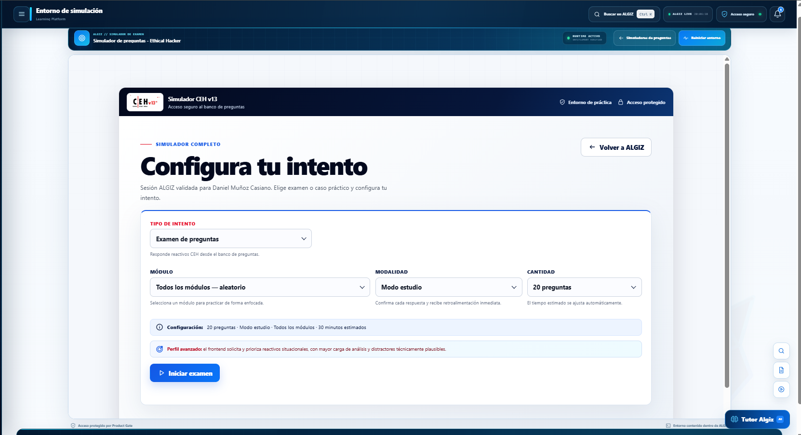Image resolution: width=801 pixels, height=435 pixels.
Task: Click the Runtime Activo status badge
Action: point(585,38)
